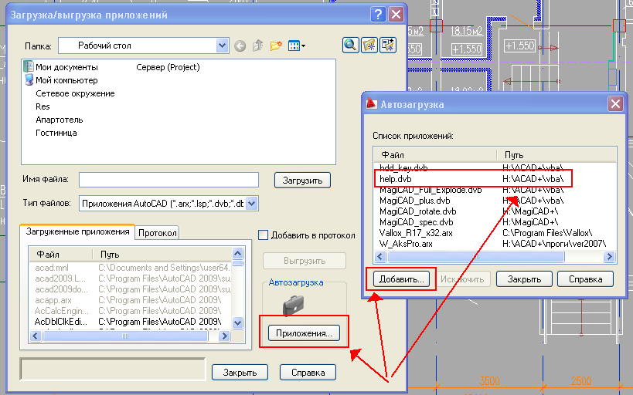Select Мой компьютер icon
This screenshot has height=395, width=633.
tap(29, 79)
